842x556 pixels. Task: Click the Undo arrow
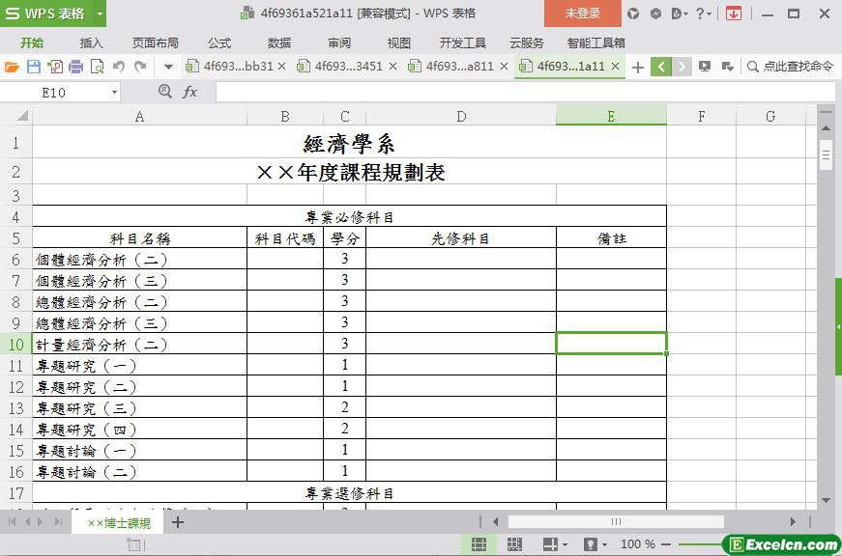pyautogui.click(x=119, y=67)
